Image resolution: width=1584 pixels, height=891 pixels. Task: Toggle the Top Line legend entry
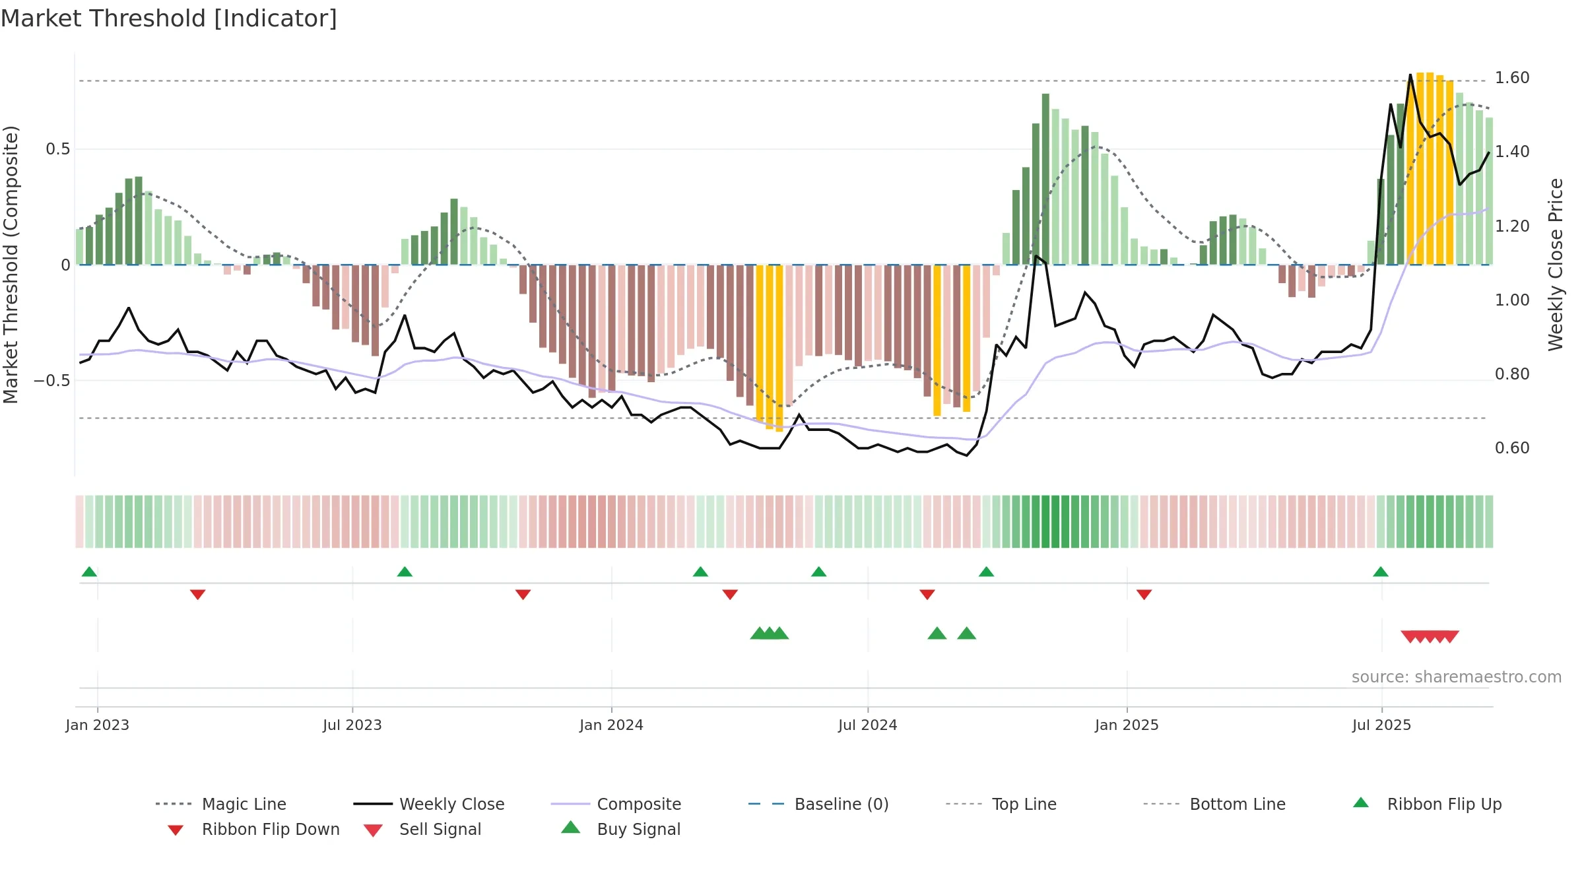click(x=1001, y=804)
